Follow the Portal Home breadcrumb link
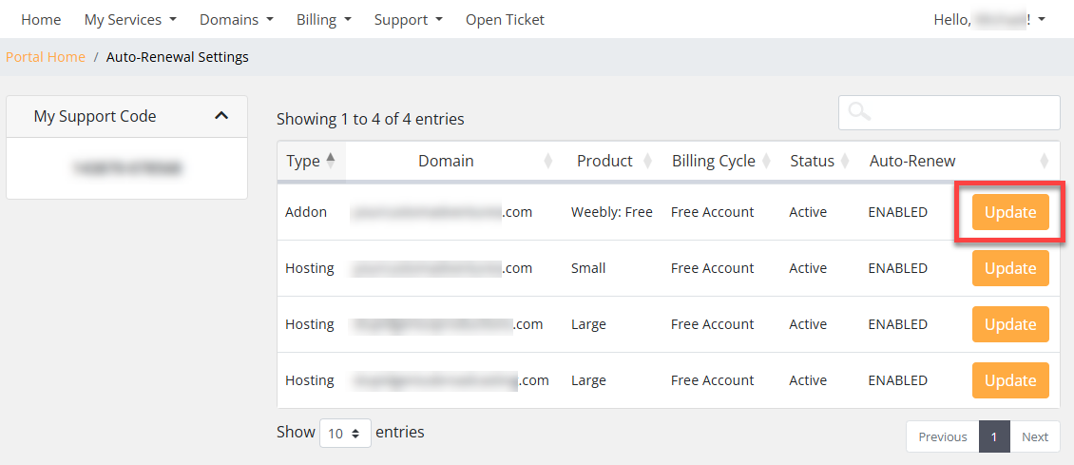This screenshot has height=465, width=1074. [x=46, y=57]
